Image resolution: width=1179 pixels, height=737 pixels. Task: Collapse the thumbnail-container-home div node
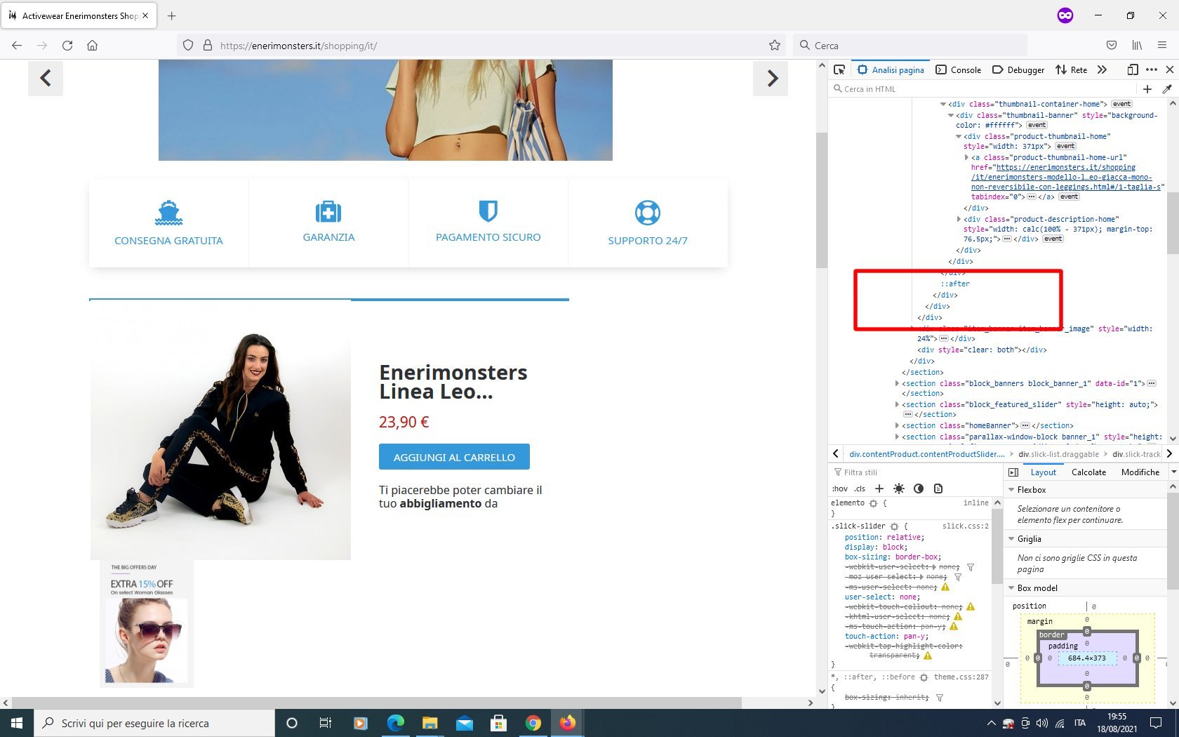943,104
